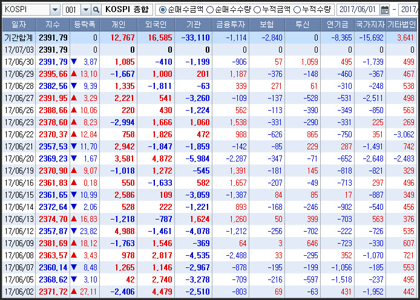This screenshot has width=420, height=300.
Task: Select the 순매수금액 radio button
Action: click(x=162, y=10)
